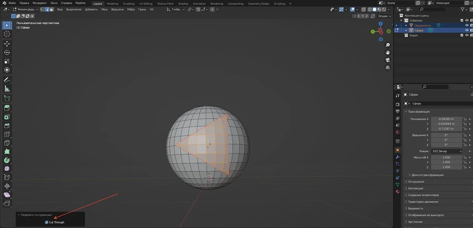Uncheck the Cut Through checkbox
Screen dimensions: 473x228
[47, 222]
